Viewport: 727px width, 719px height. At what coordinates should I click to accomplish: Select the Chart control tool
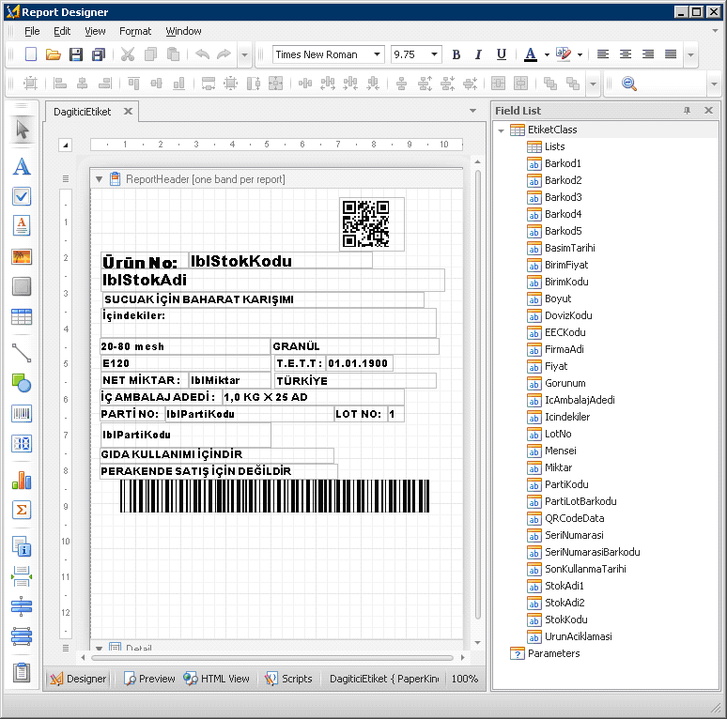[x=22, y=480]
